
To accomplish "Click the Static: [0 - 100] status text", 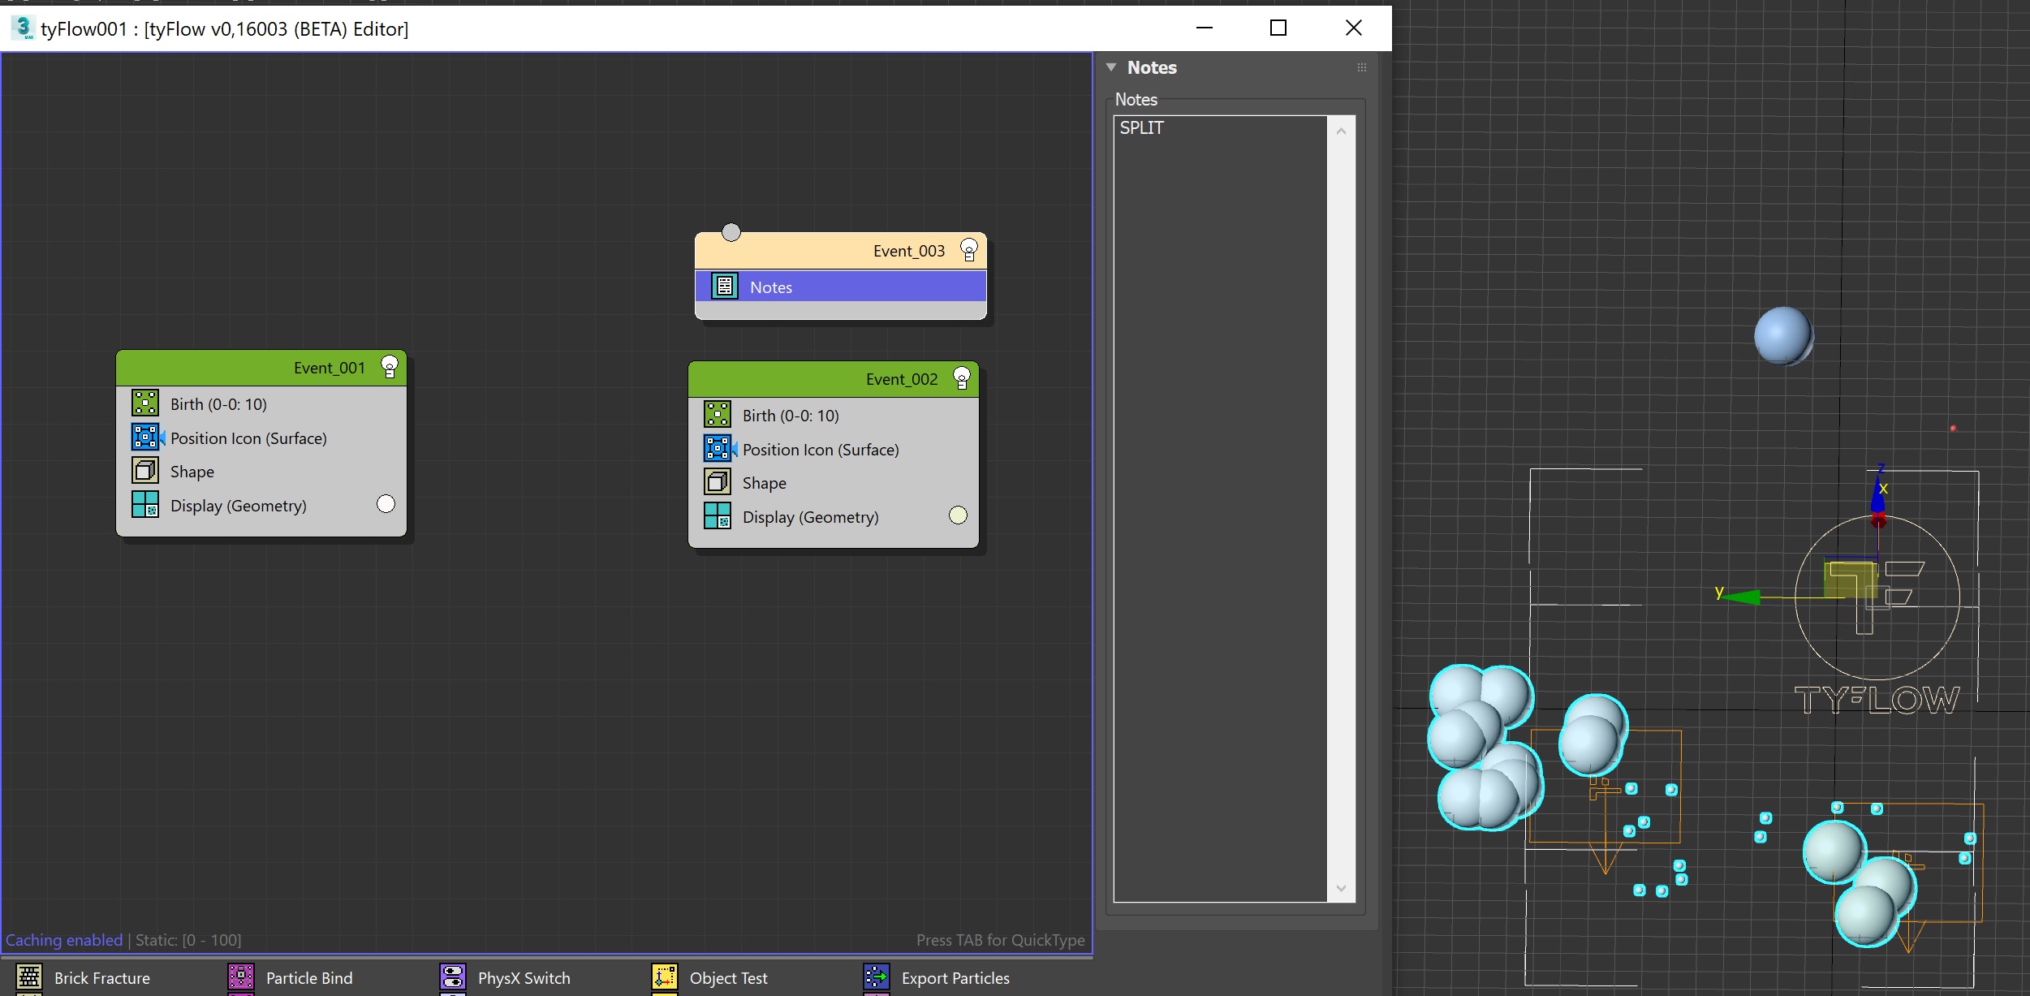I will click(188, 940).
